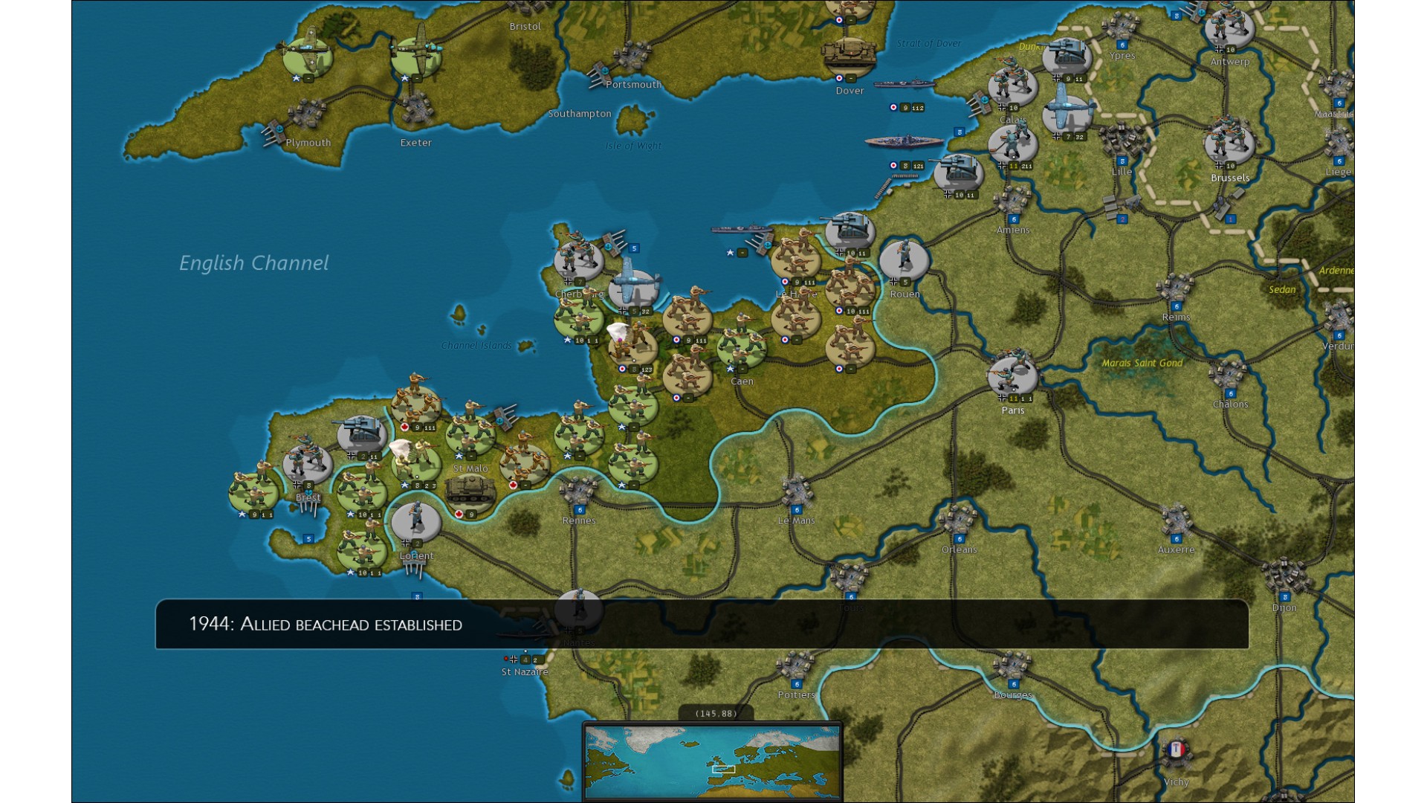
Task: Click the Le Mans city marker
Action: click(x=796, y=491)
